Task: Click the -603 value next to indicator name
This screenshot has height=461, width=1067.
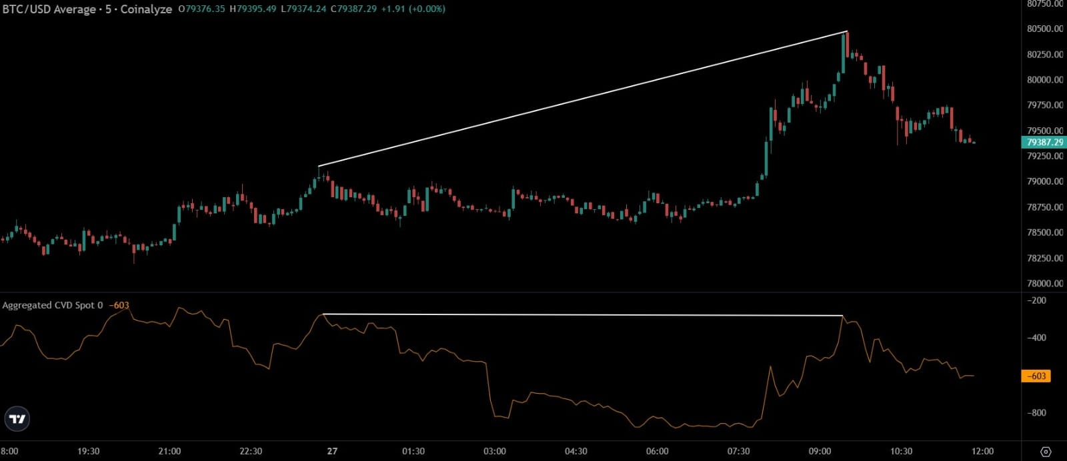Action: [119, 305]
